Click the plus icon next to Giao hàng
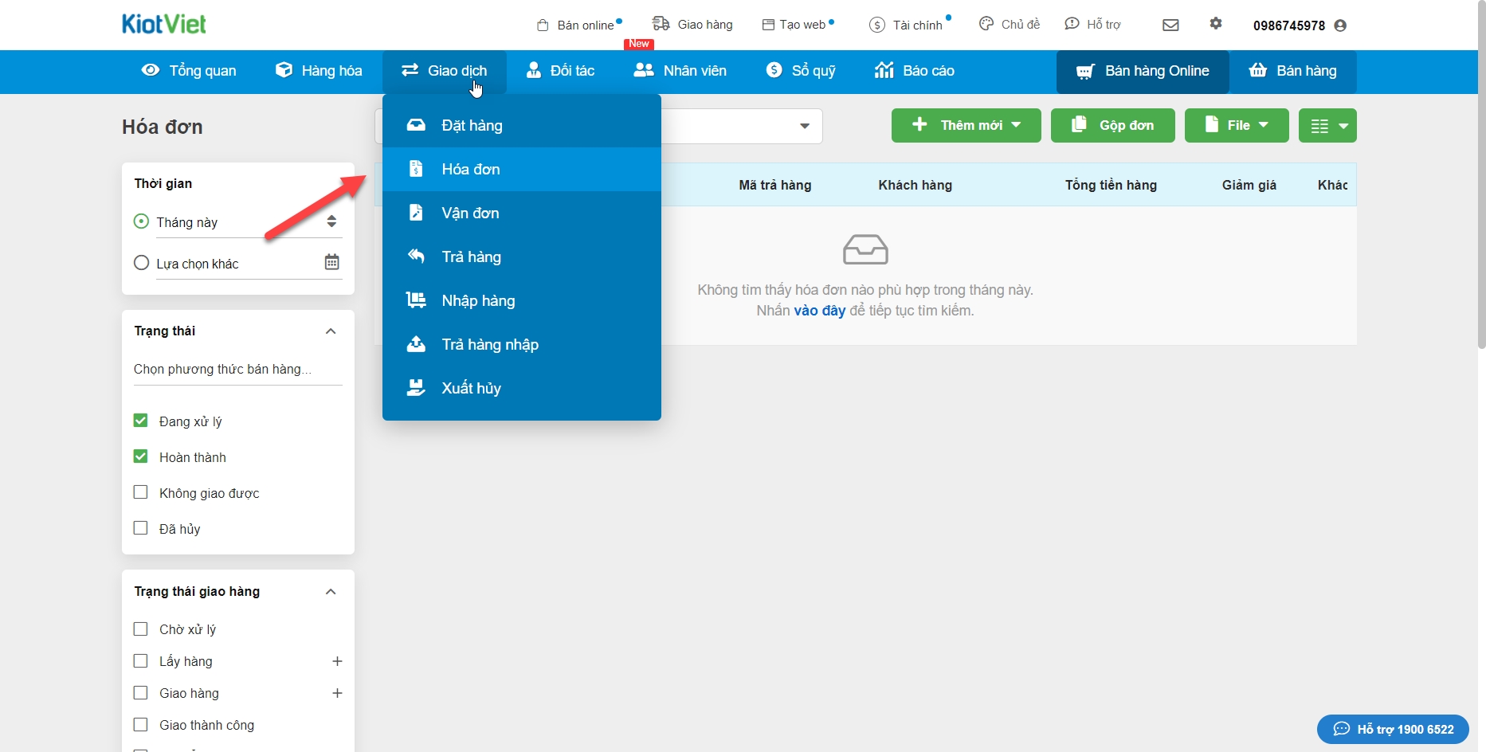 click(x=337, y=693)
